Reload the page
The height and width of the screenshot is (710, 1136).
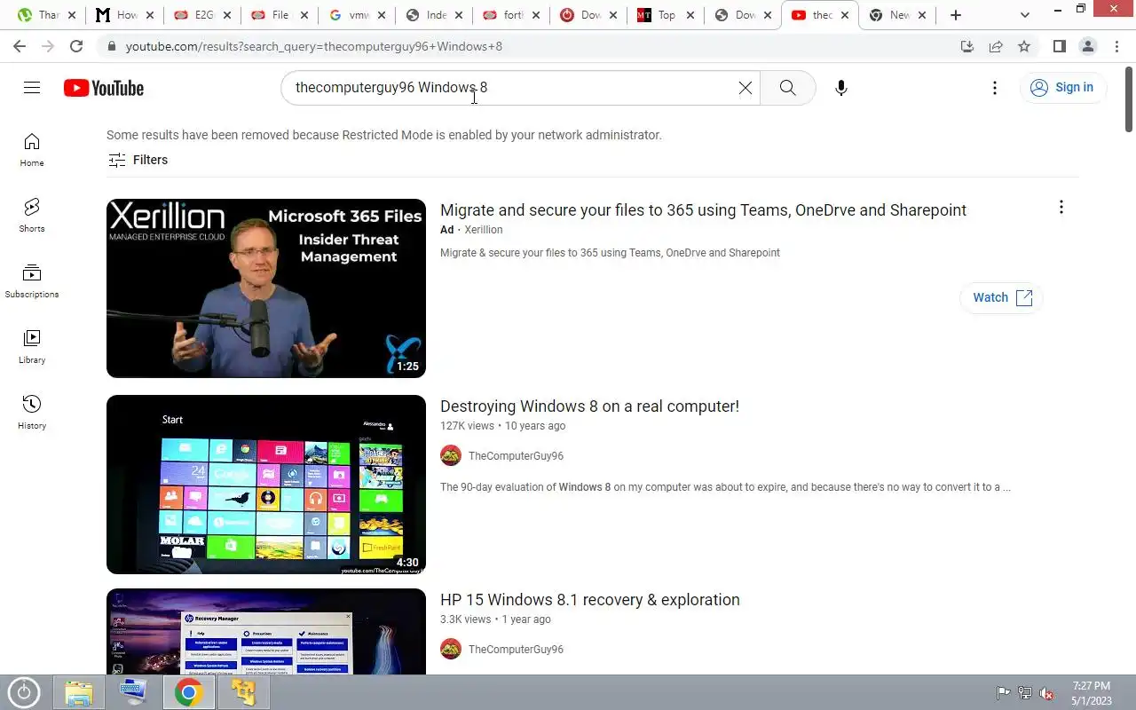coord(76,46)
